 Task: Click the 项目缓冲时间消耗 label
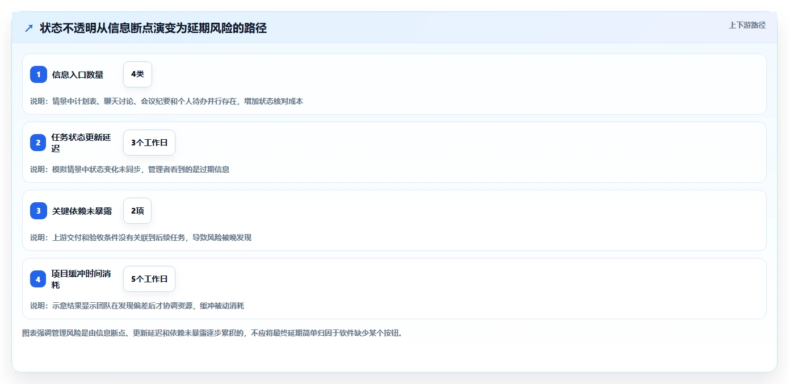tap(81, 279)
